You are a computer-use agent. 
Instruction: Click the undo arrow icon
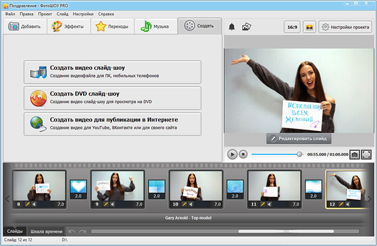(x=72, y=231)
